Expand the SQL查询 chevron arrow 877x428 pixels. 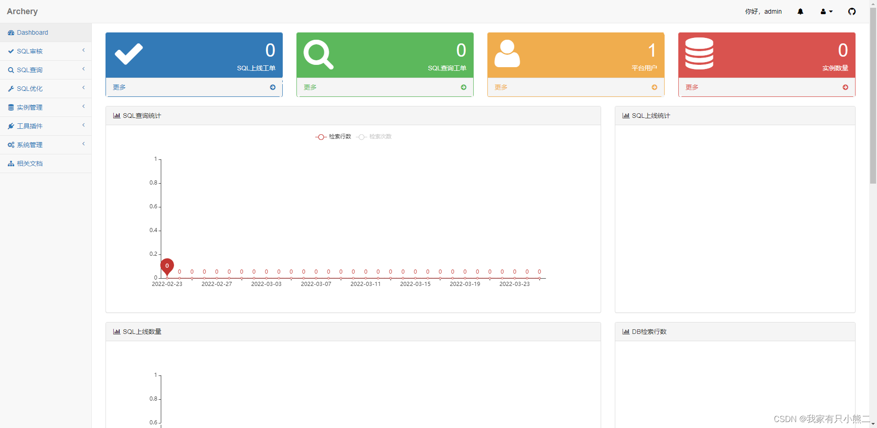pyautogui.click(x=84, y=69)
